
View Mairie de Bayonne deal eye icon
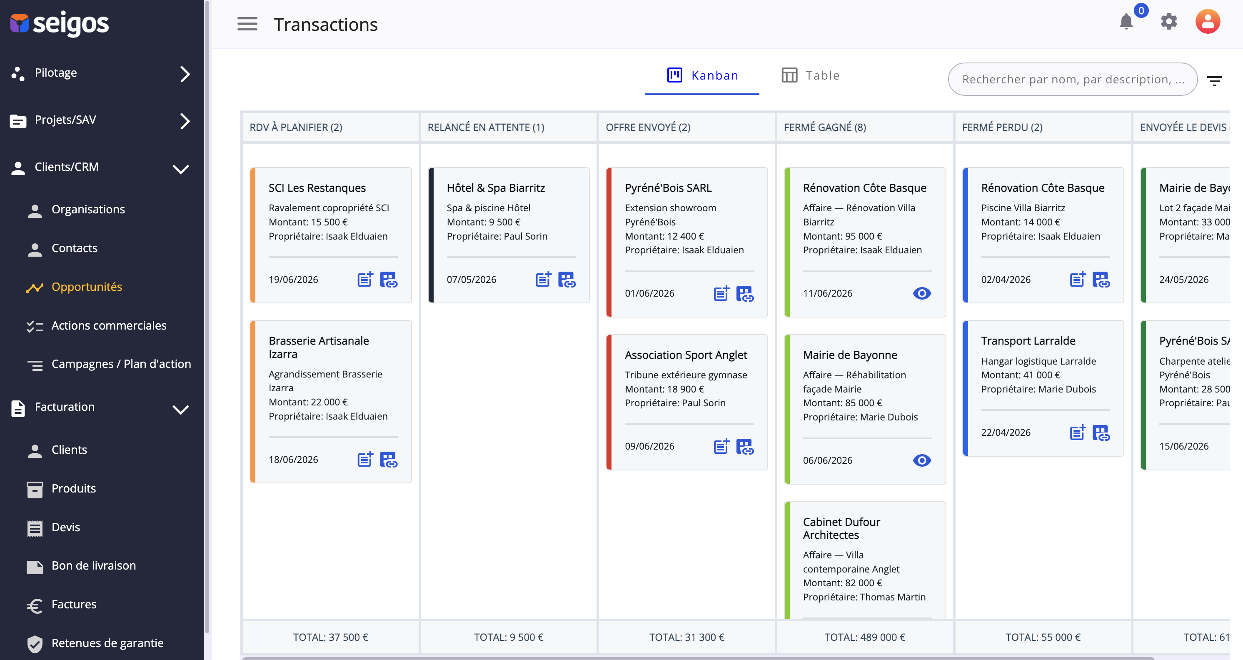pyautogui.click(x=922, y=460)
